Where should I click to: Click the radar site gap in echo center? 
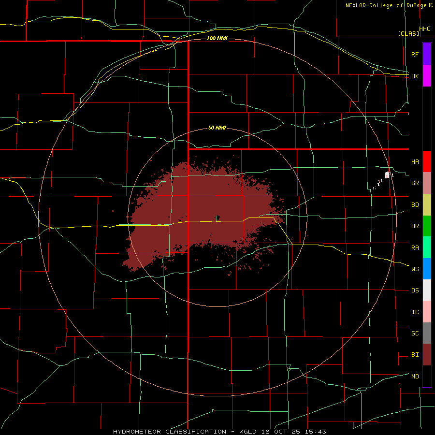218,217
